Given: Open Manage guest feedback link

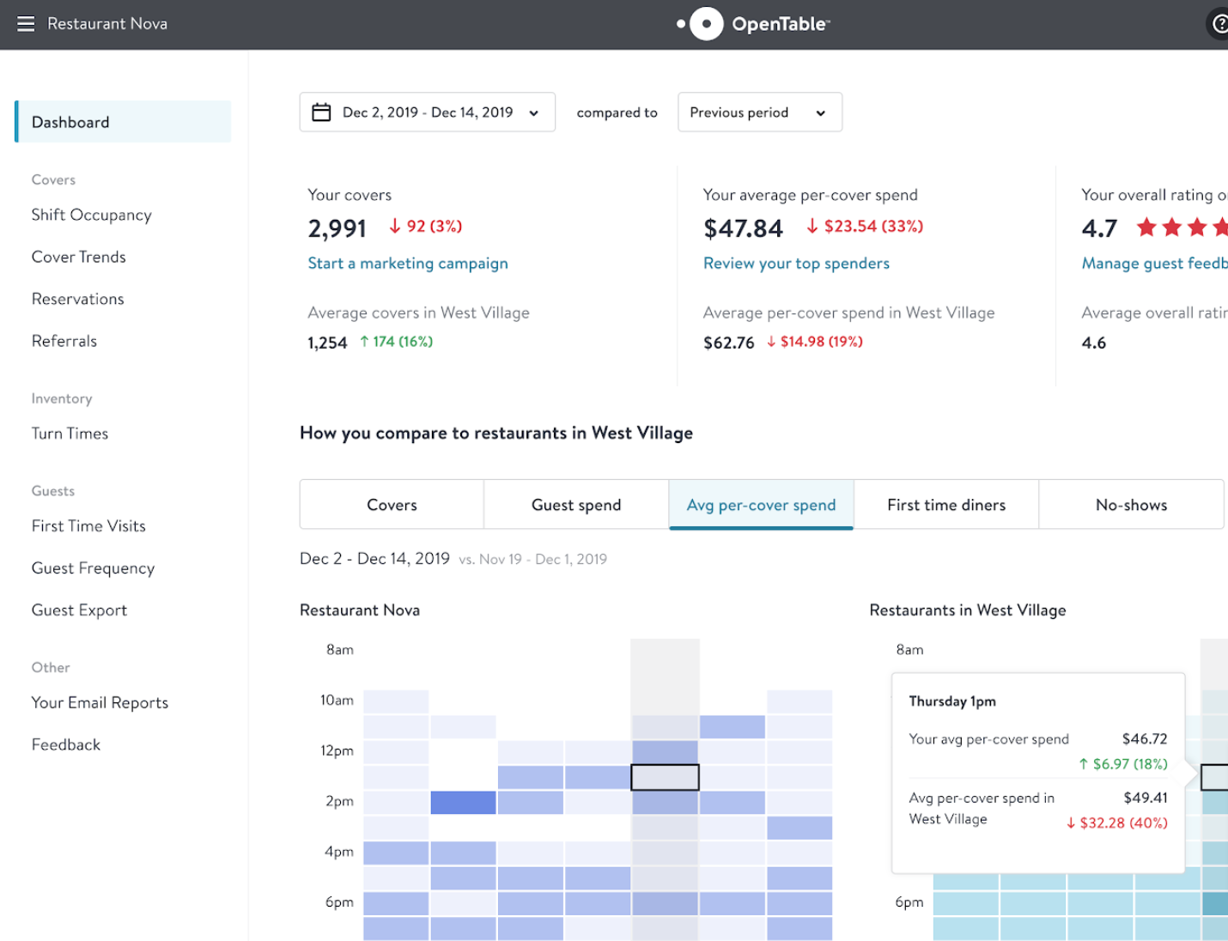Looking at the screenshot, I should click(1154, 264).
